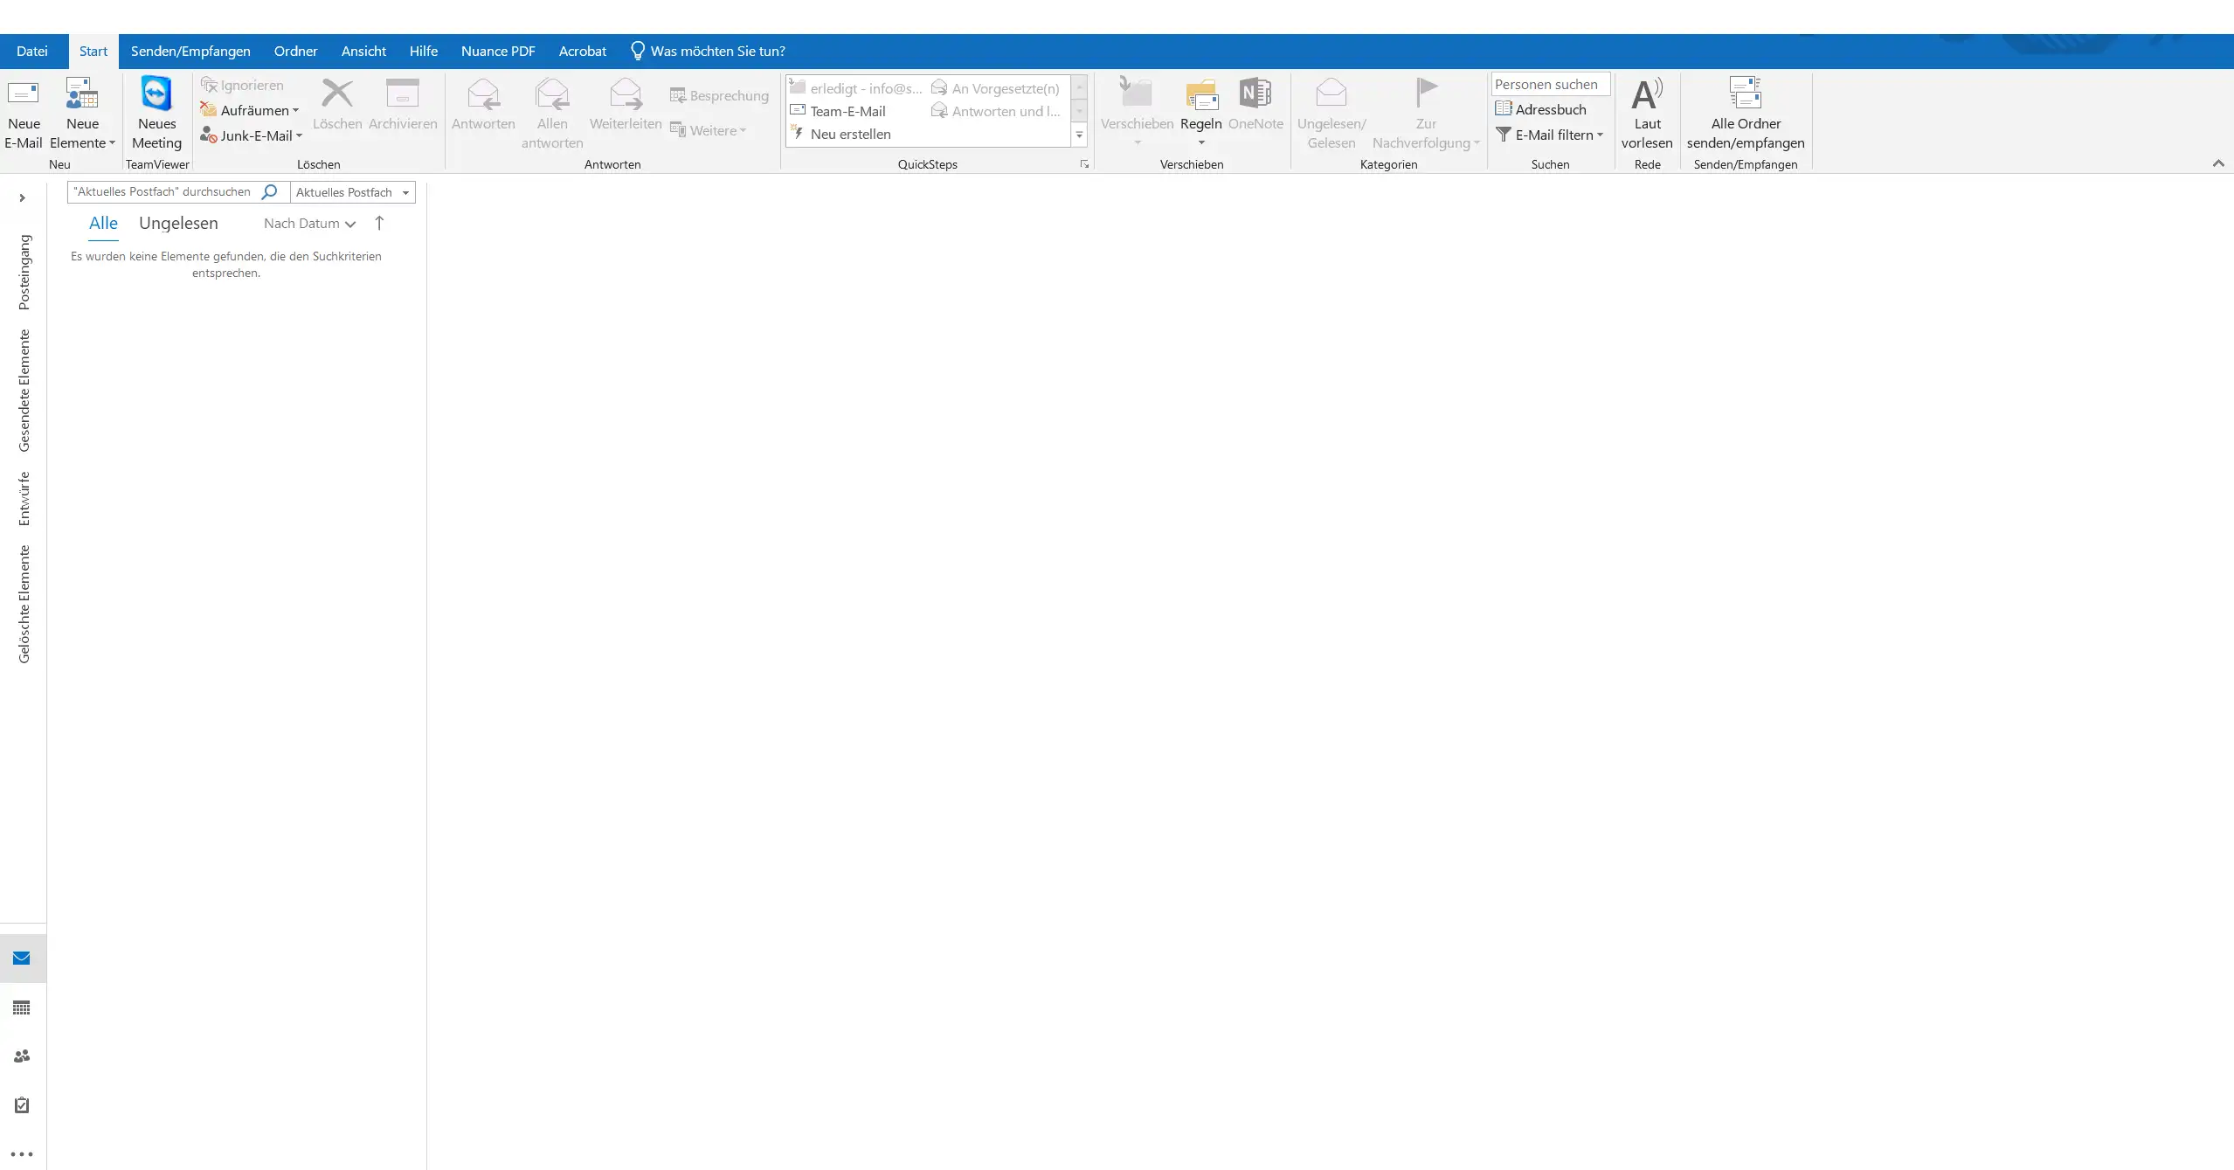Click the Adressbuch icon button
The height and width of the screenshot is (1170, 2234).
click(x=1540, y=109)
